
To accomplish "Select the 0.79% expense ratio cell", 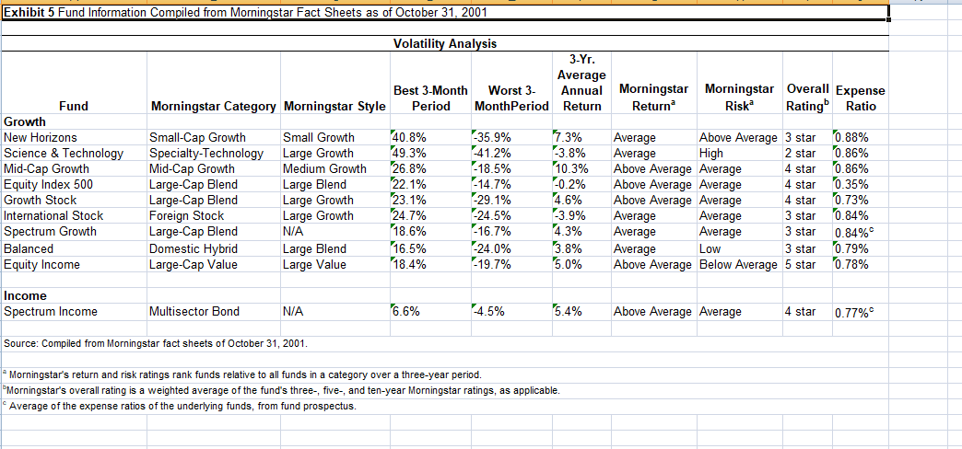I will [860, 248].
